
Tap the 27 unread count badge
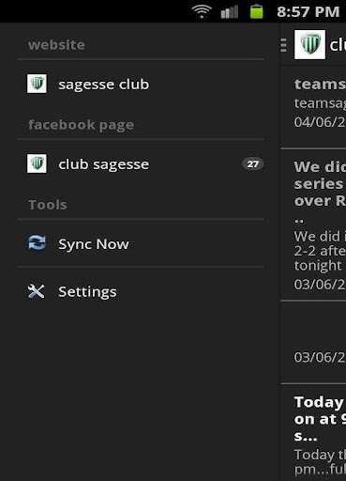[x=253, y=163]
